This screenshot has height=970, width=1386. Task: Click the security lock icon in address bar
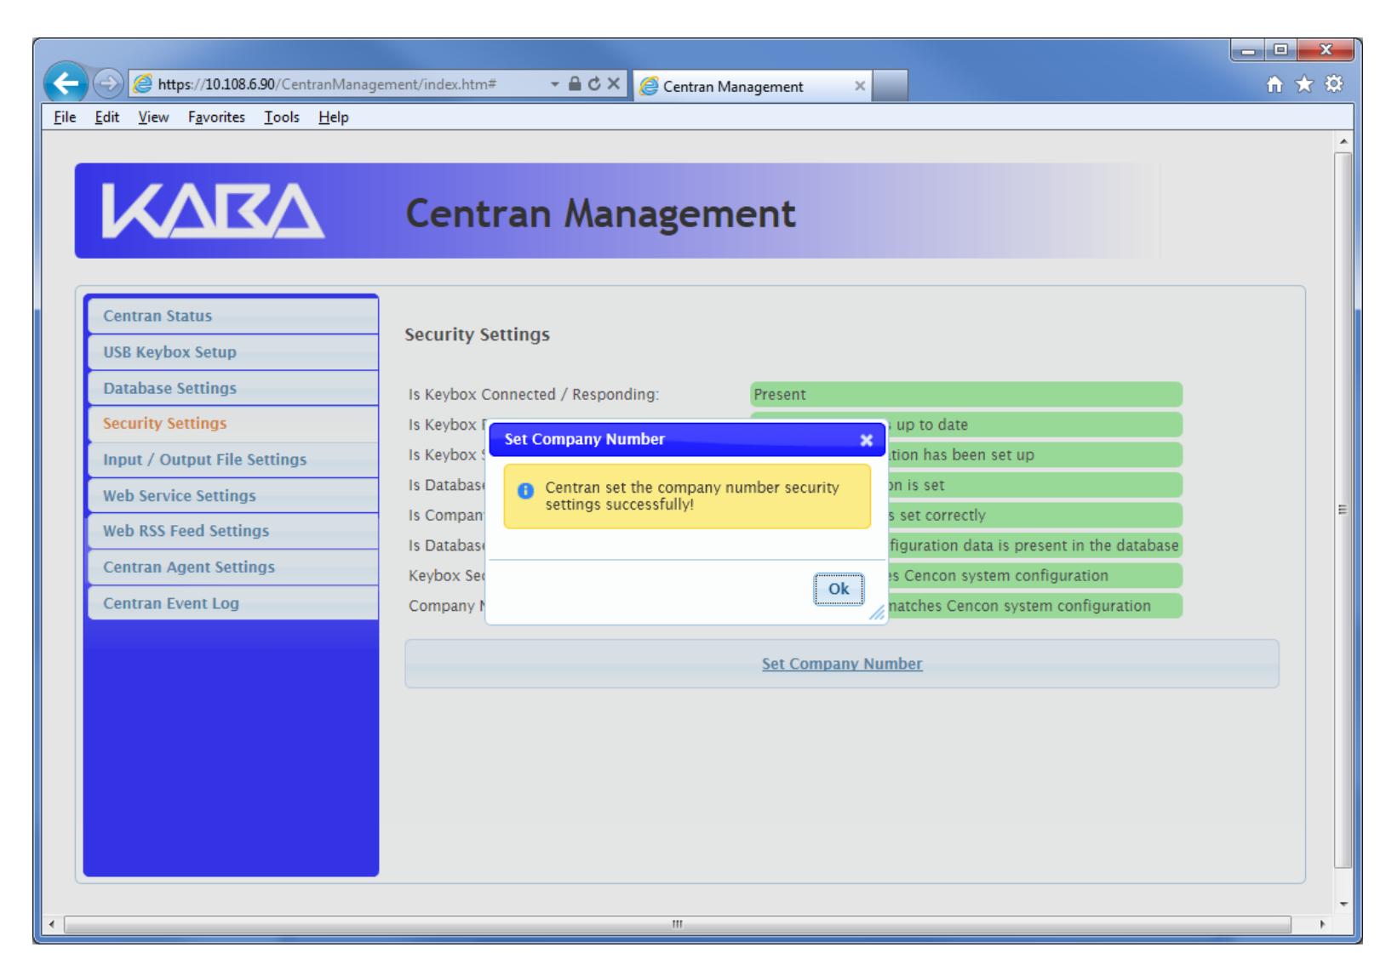click(576, 85)
